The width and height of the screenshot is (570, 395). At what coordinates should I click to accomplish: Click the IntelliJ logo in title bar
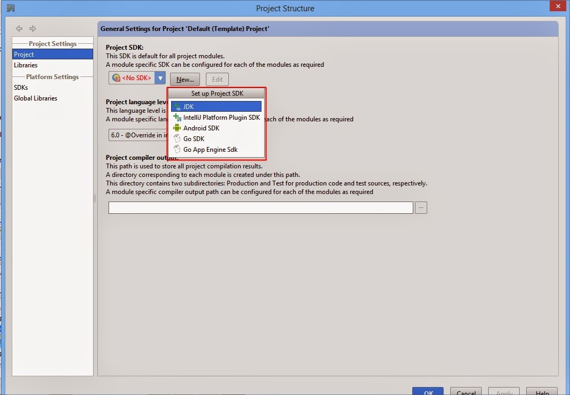[x=11, y=8]
